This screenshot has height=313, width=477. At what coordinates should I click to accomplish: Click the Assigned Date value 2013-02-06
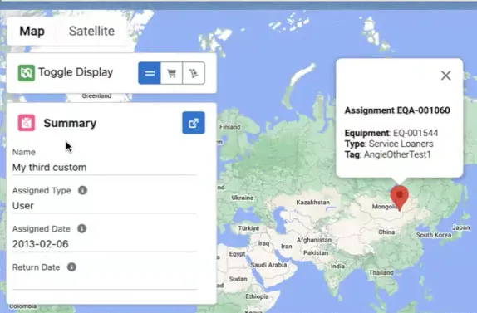[x=41, y=244]
